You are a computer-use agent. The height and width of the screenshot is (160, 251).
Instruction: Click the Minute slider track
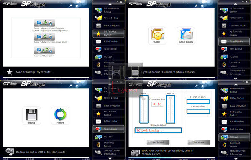coord(171,109)
